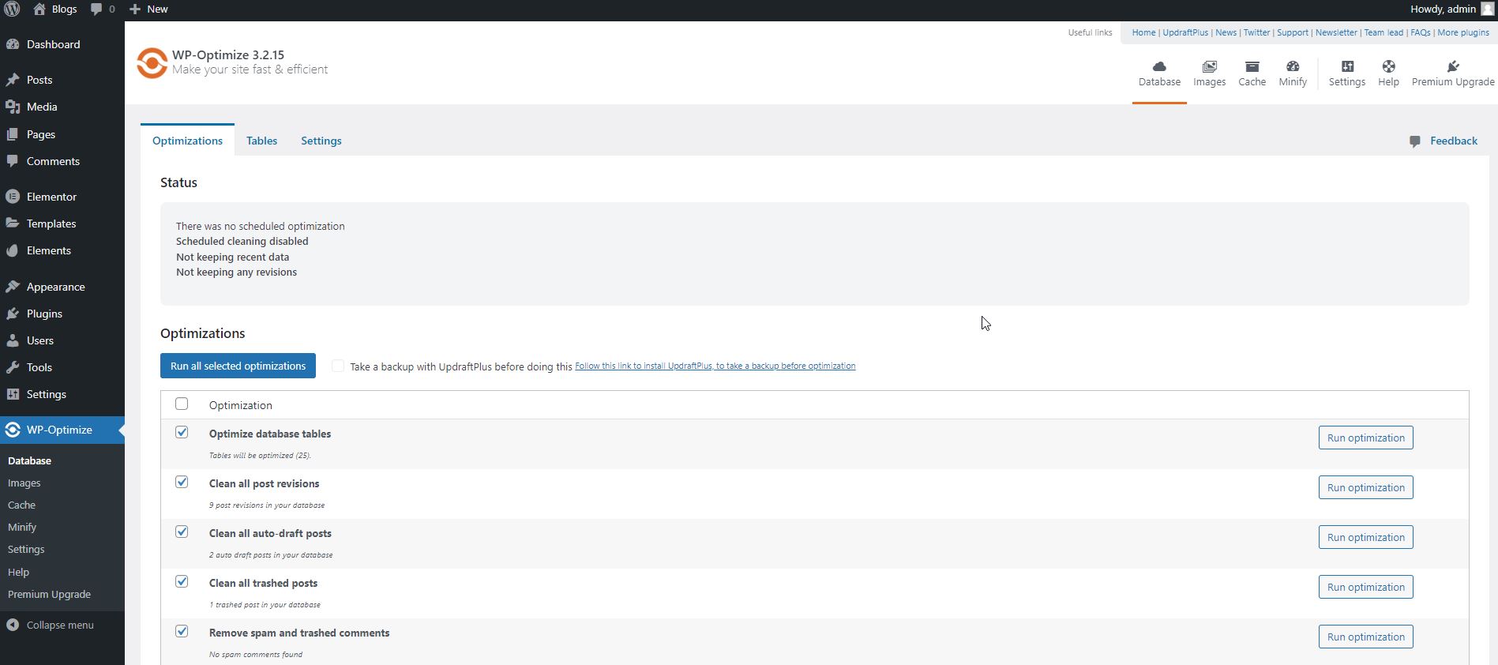Click the WordPress logo in admin bar

pos(12,9)
